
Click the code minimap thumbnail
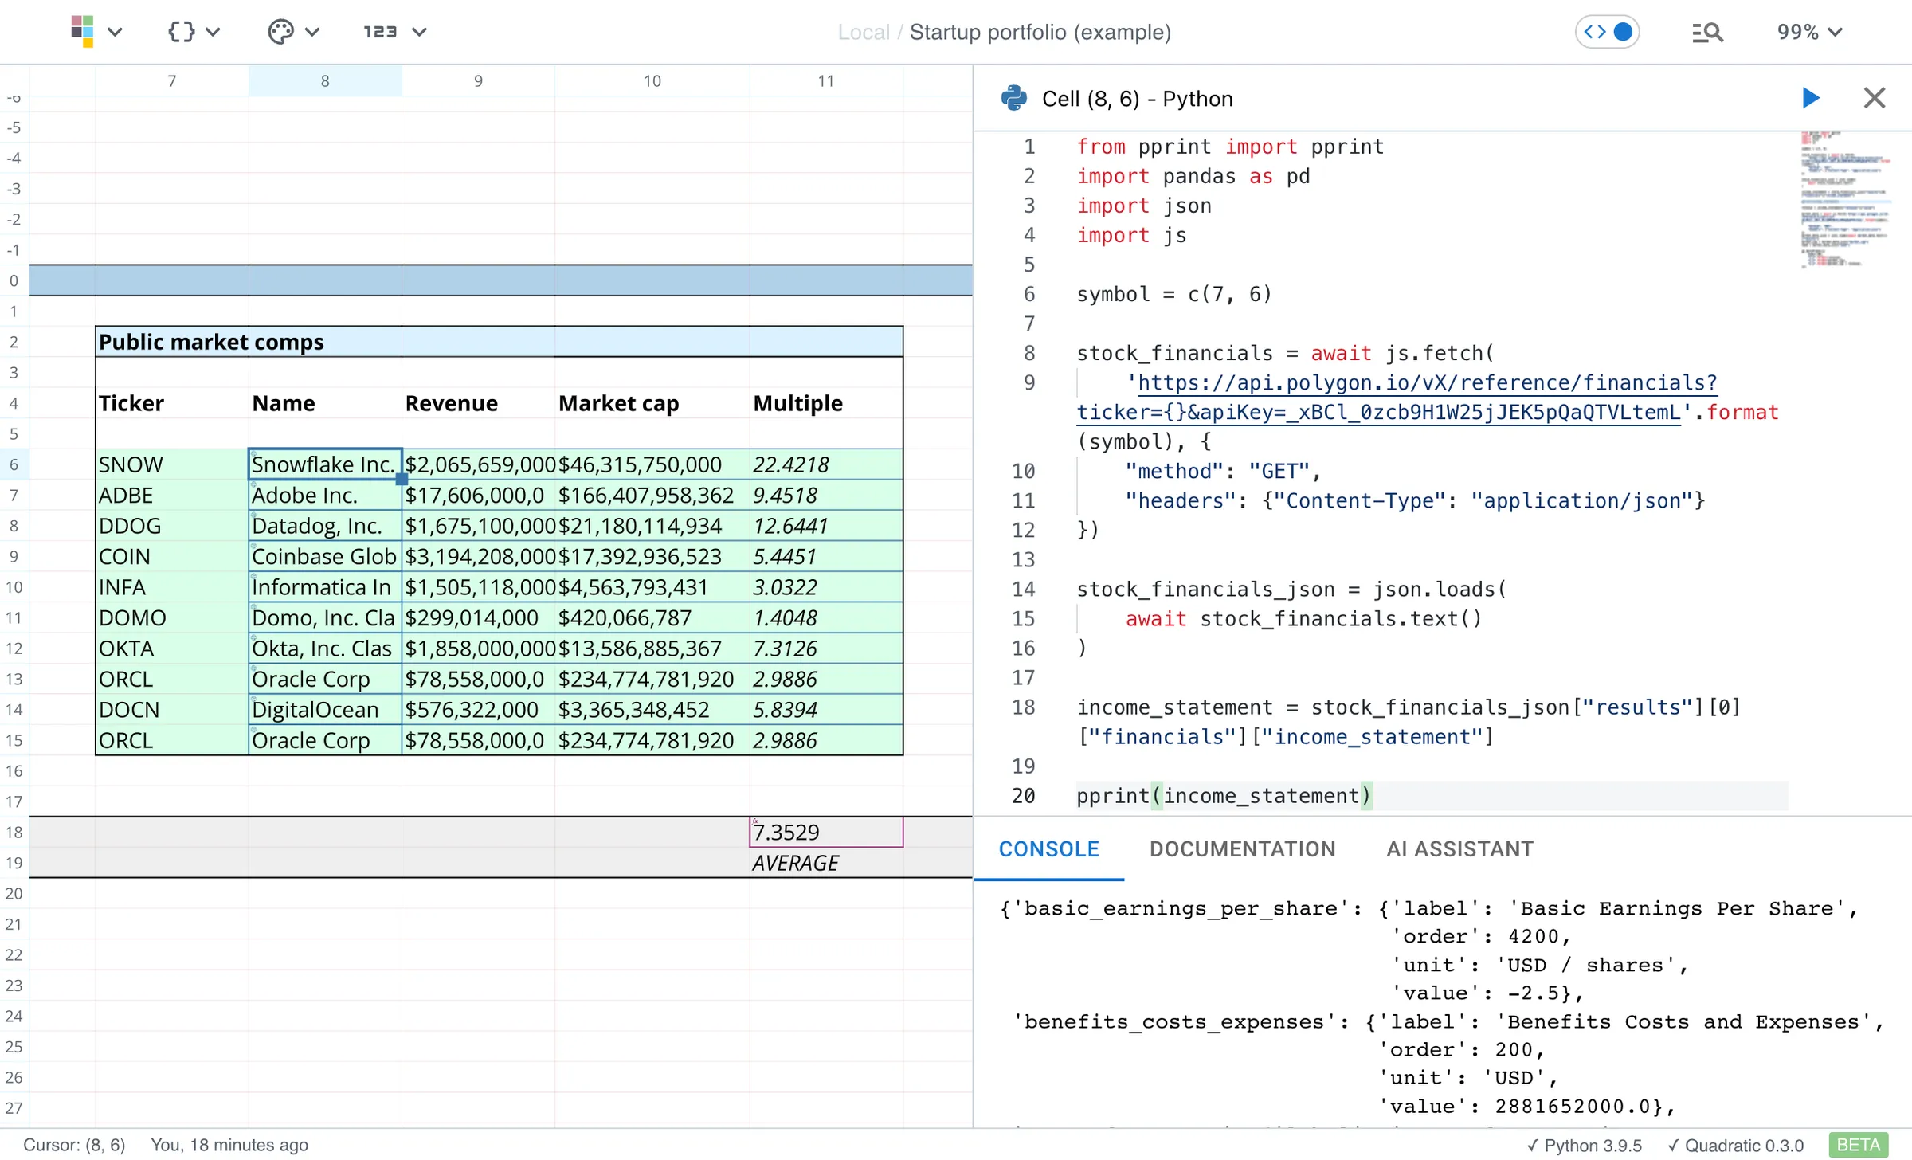point(1843,199)
